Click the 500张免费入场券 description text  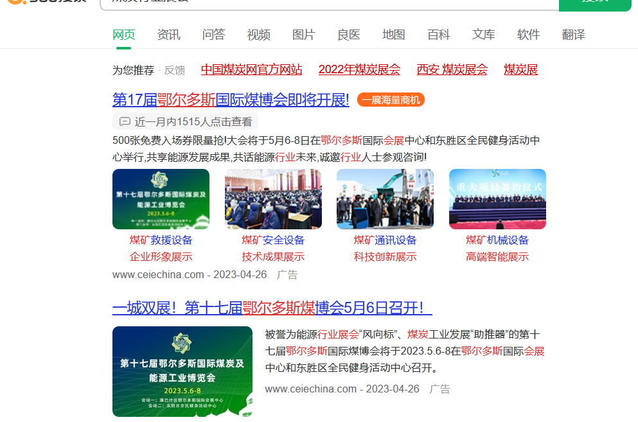point(326,148)
